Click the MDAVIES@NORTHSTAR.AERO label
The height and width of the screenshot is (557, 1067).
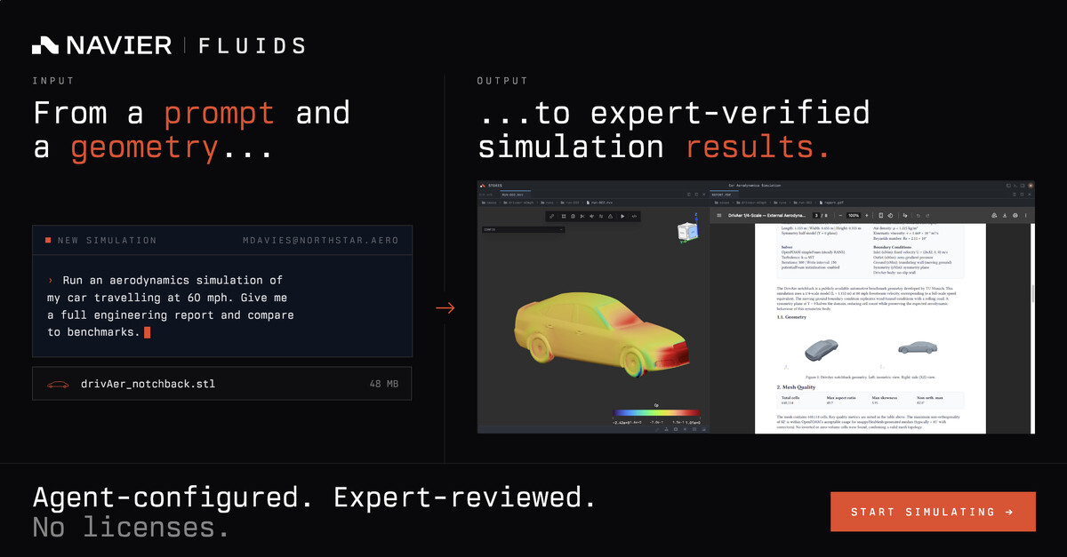click(320, 241)
